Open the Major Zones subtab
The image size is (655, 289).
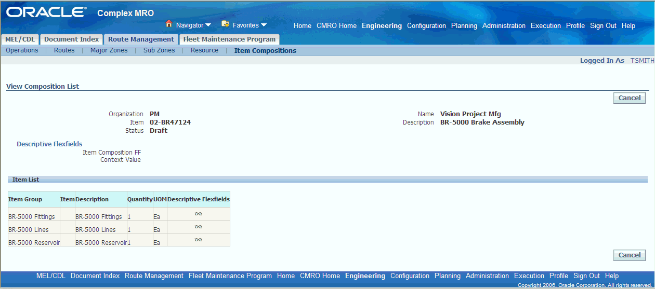pos(109,50)
